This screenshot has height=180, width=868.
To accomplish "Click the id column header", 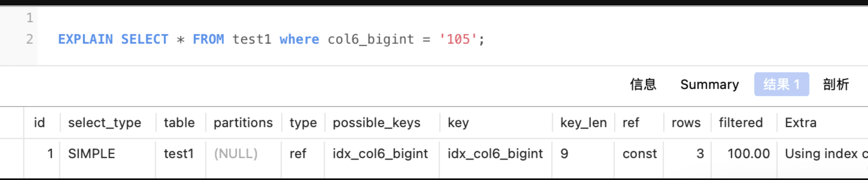I will 39,123.
